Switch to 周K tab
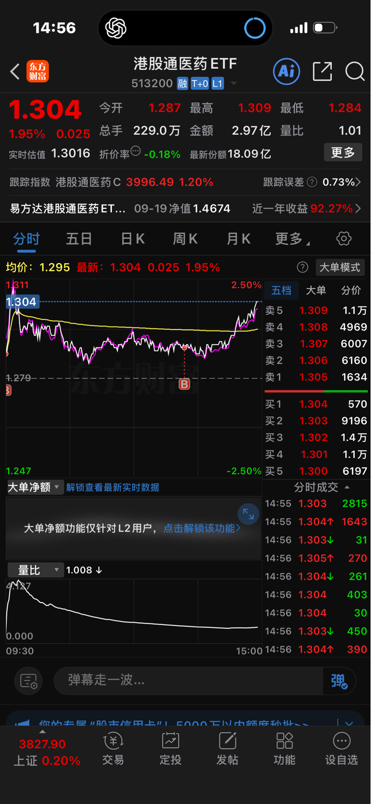The height and width of the screenshot is (804, 371). 185,239
